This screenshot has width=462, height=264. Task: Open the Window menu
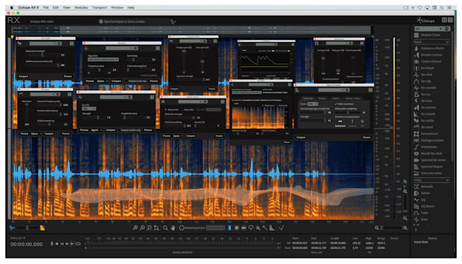[117, 7]
